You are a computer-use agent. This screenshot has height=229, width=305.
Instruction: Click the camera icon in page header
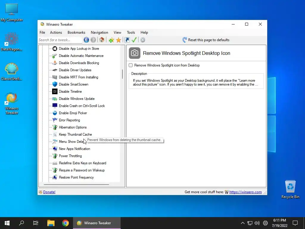pyautogui.click(x=135, y=53)
